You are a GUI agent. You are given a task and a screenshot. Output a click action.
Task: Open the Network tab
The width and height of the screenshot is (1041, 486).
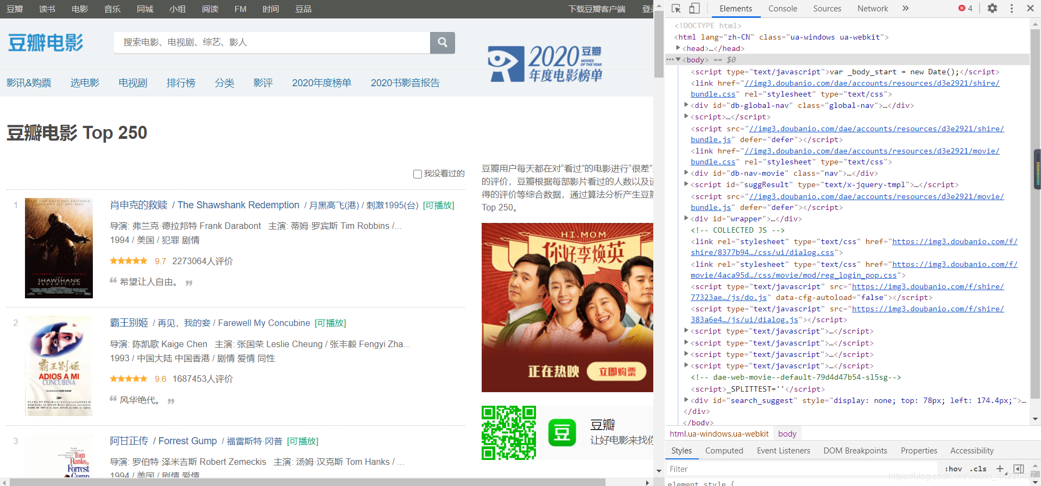(x=873, y=9)
